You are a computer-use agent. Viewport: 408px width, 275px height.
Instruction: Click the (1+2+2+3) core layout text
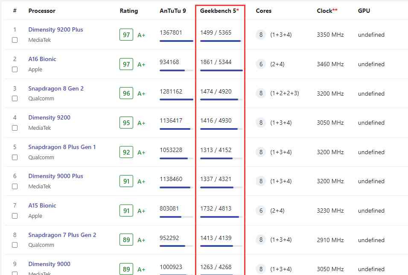[285, 93]
